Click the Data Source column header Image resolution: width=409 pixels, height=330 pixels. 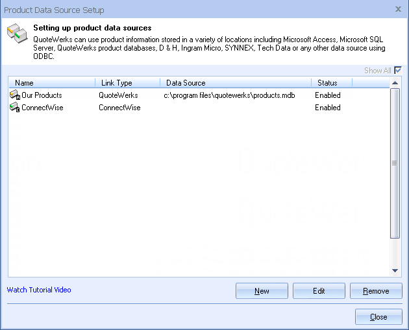pyautogui.click(x=235, y=83)
